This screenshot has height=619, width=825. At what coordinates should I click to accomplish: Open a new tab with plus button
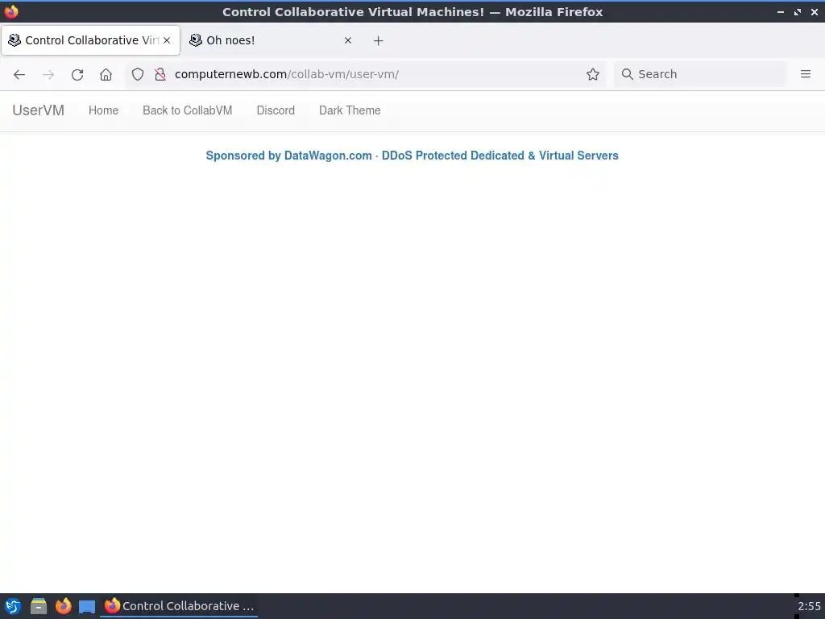pos(379,40)
